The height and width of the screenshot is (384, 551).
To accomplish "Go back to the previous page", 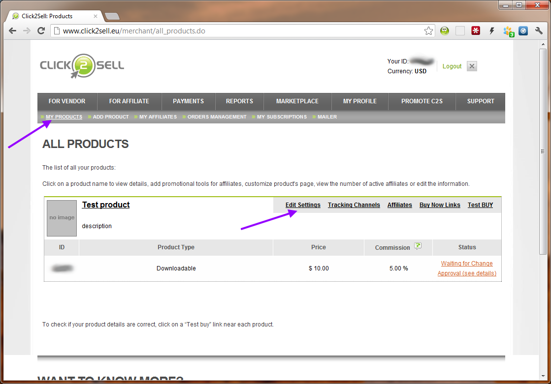I will (x=13, y=31).
